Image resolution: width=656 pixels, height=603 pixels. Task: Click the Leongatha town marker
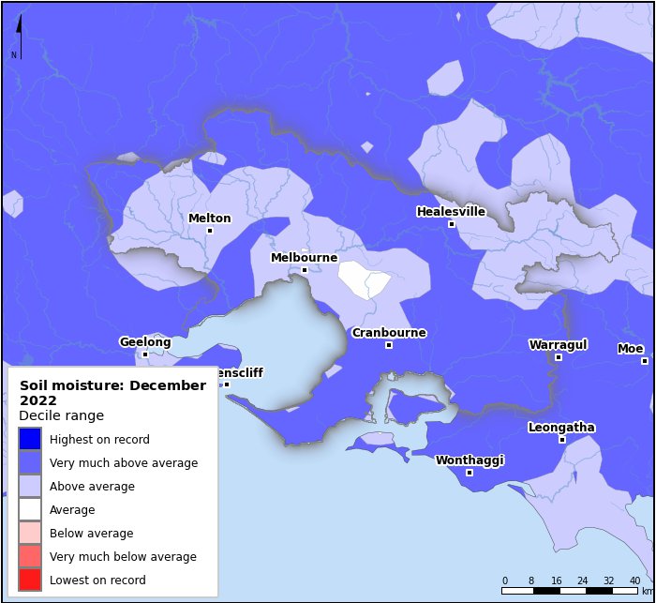[x=562, y=440]
